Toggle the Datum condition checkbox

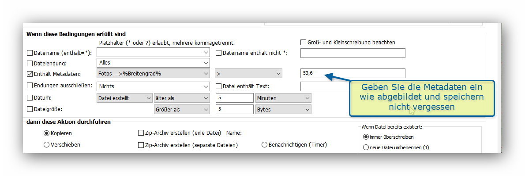tap(30, 97)
